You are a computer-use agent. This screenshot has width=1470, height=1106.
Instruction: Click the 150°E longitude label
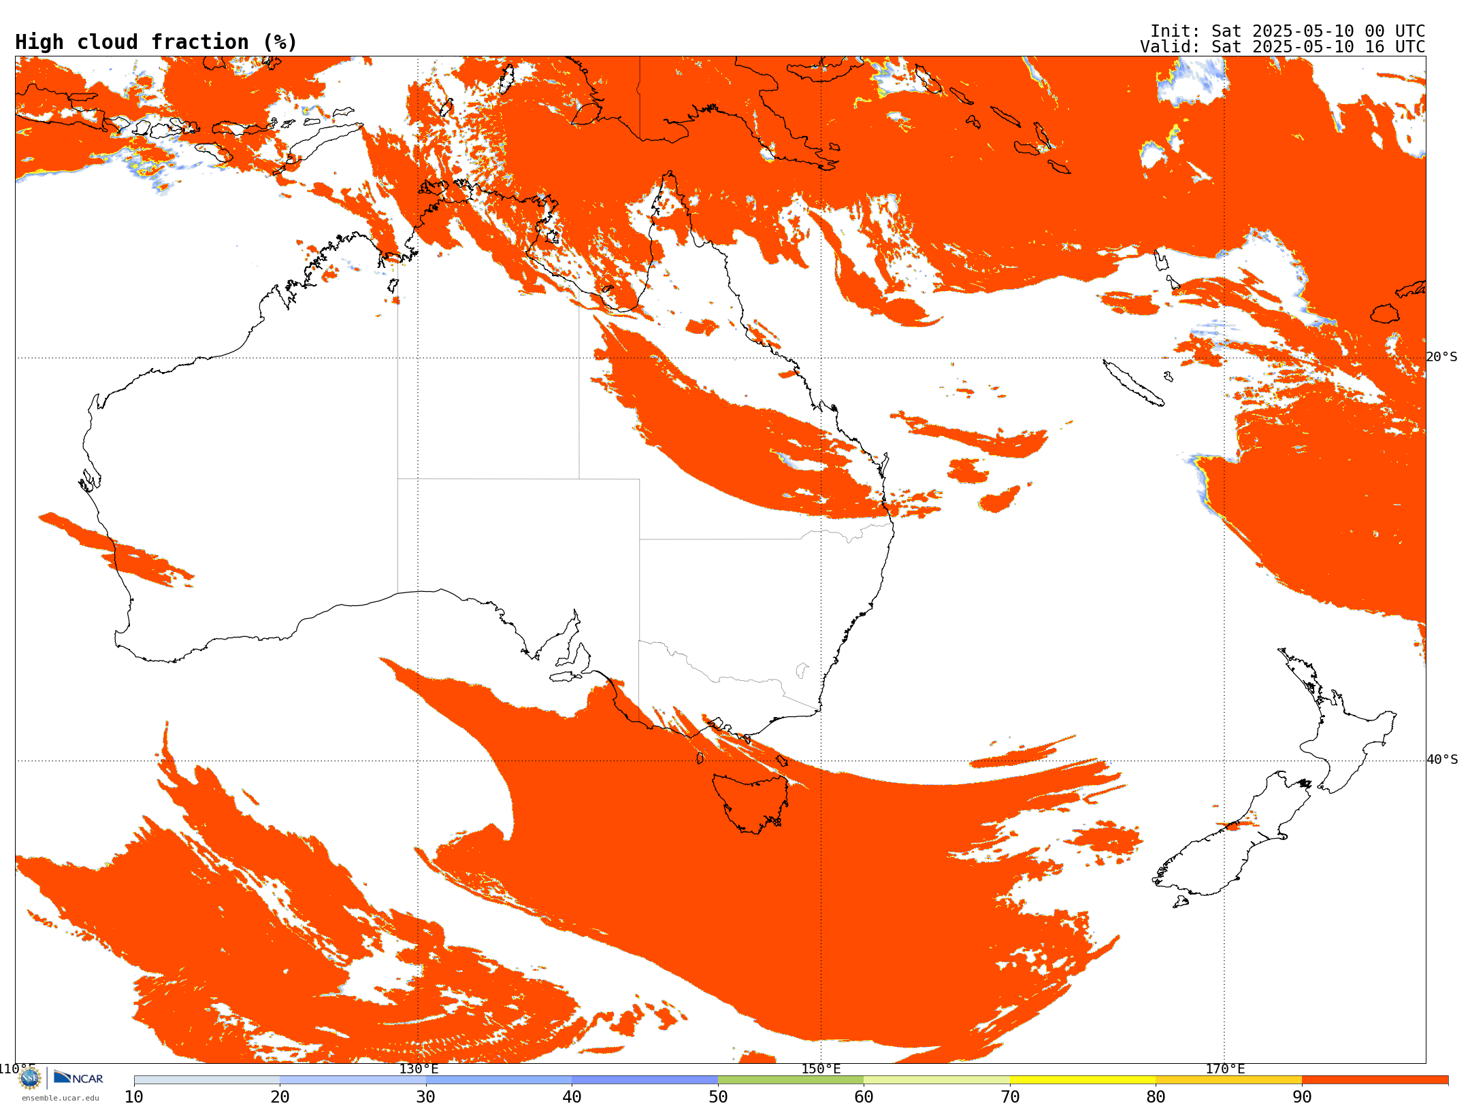click(821, 1069)
